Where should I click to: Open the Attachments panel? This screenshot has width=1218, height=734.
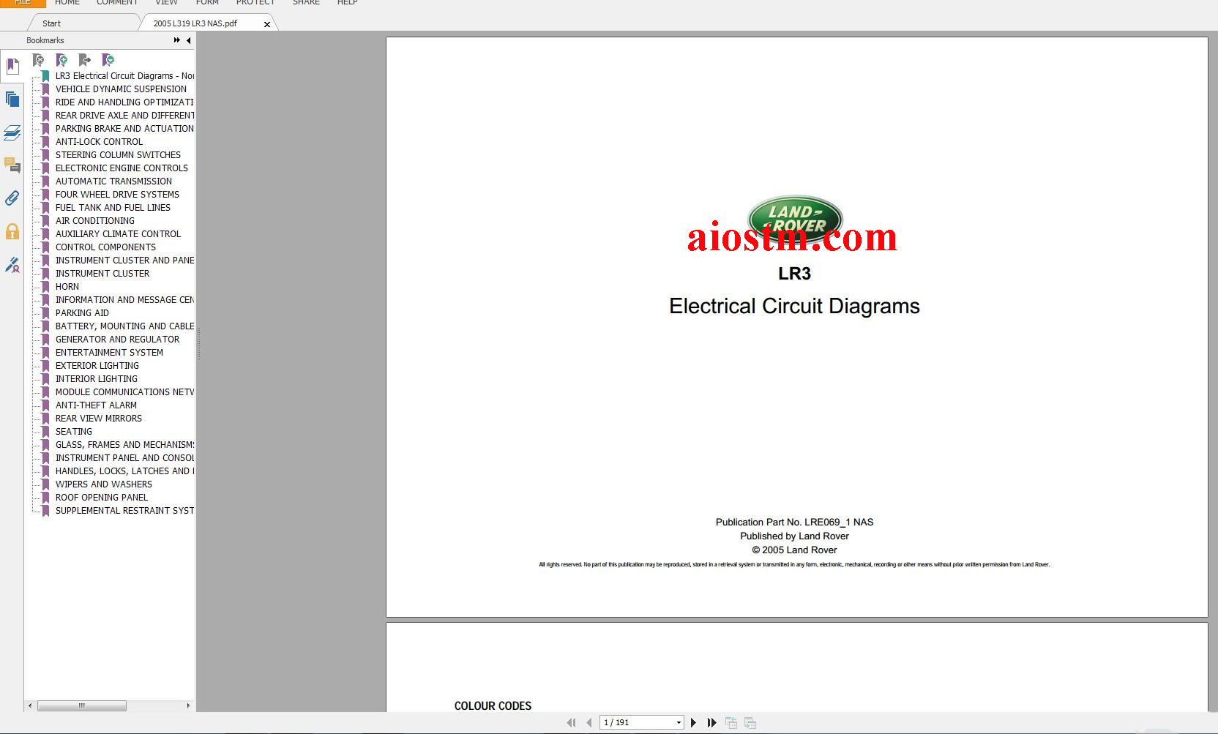pos(12,198)
